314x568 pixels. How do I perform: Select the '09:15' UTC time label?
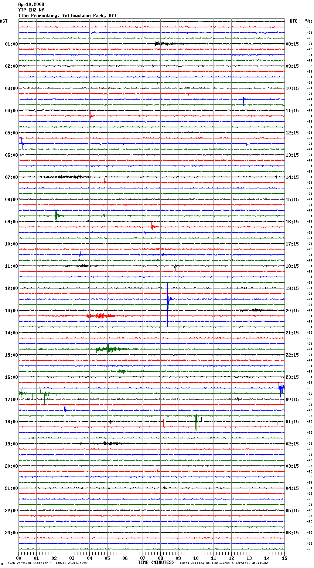pyautogui.click(x=292, y=66)
